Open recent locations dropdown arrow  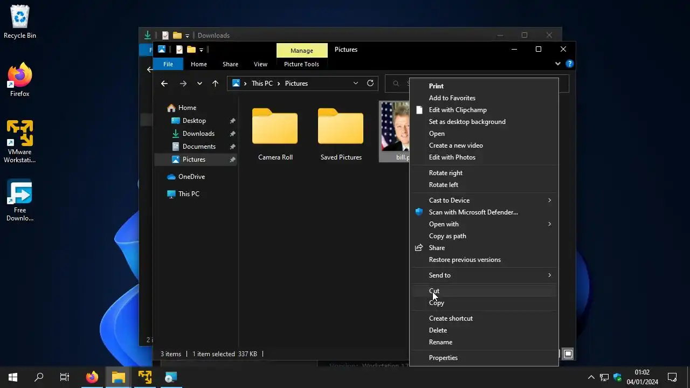coord(199,84)
